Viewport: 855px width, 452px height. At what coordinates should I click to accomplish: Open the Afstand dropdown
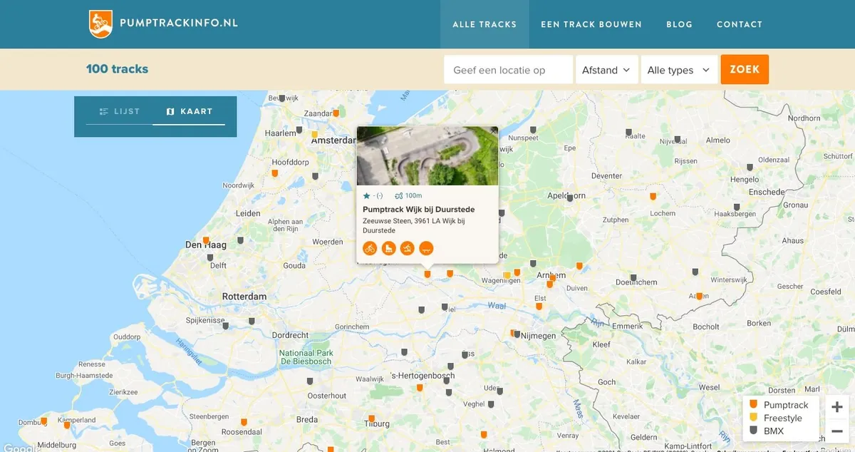[x=606, y=70]
